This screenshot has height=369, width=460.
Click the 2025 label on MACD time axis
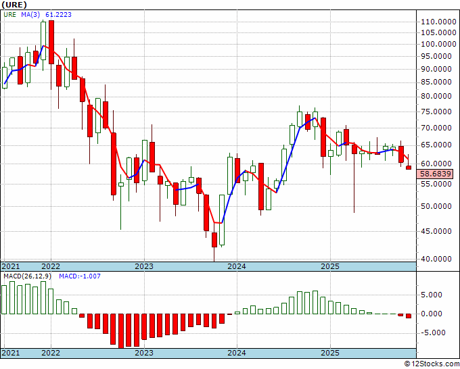[x=330, y=353]
